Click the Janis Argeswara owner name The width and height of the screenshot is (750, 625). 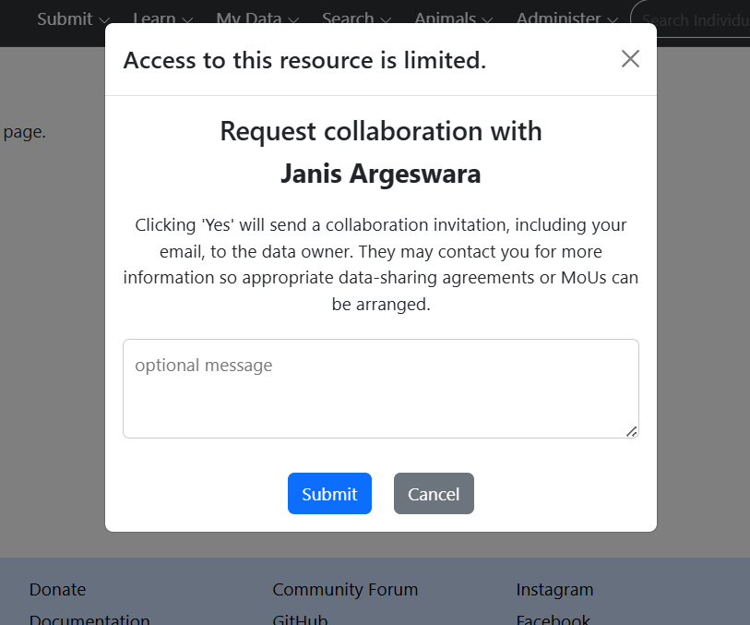tap(380, 174)
